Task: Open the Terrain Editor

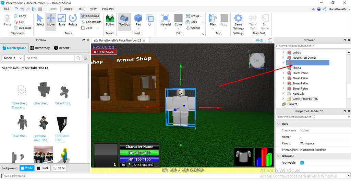Action: point(110,20)
